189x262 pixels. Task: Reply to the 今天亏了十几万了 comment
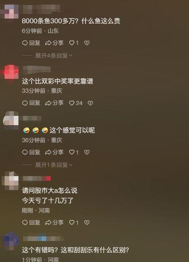click(x=31, y=223)
